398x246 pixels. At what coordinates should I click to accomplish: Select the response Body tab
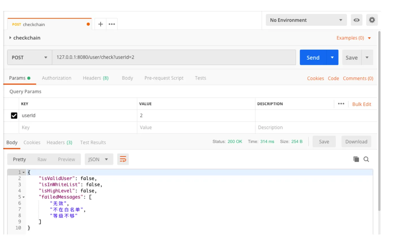[x=12, y=142]
